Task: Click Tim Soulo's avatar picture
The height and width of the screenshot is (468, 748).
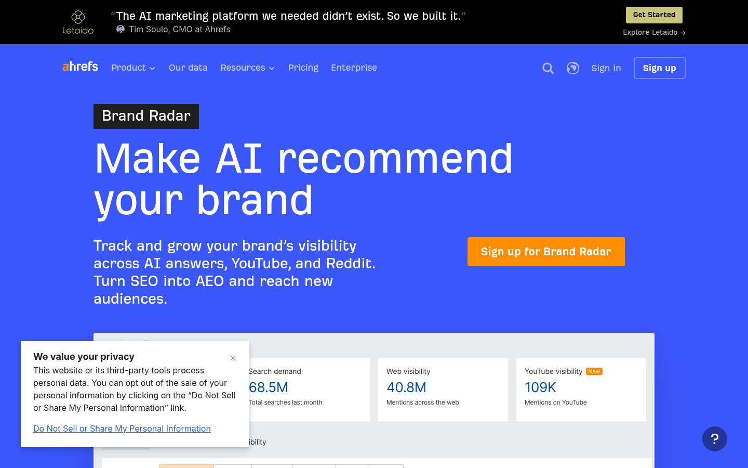Action: tap(121, 29)
